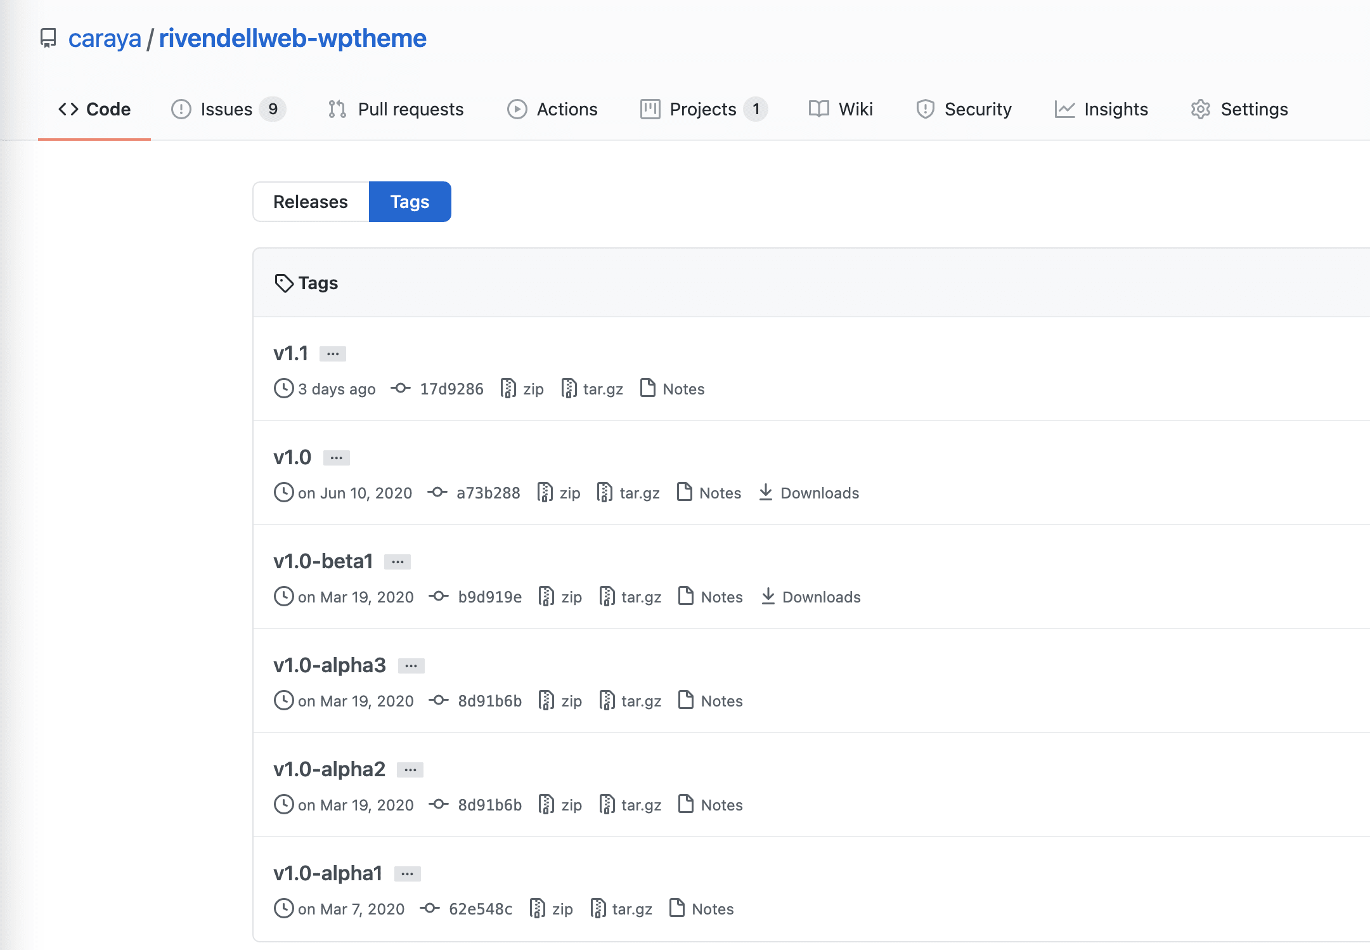Download the v1.0 zip archive
This screenshot has height=950, width=1370.
(x=559, y=493)
